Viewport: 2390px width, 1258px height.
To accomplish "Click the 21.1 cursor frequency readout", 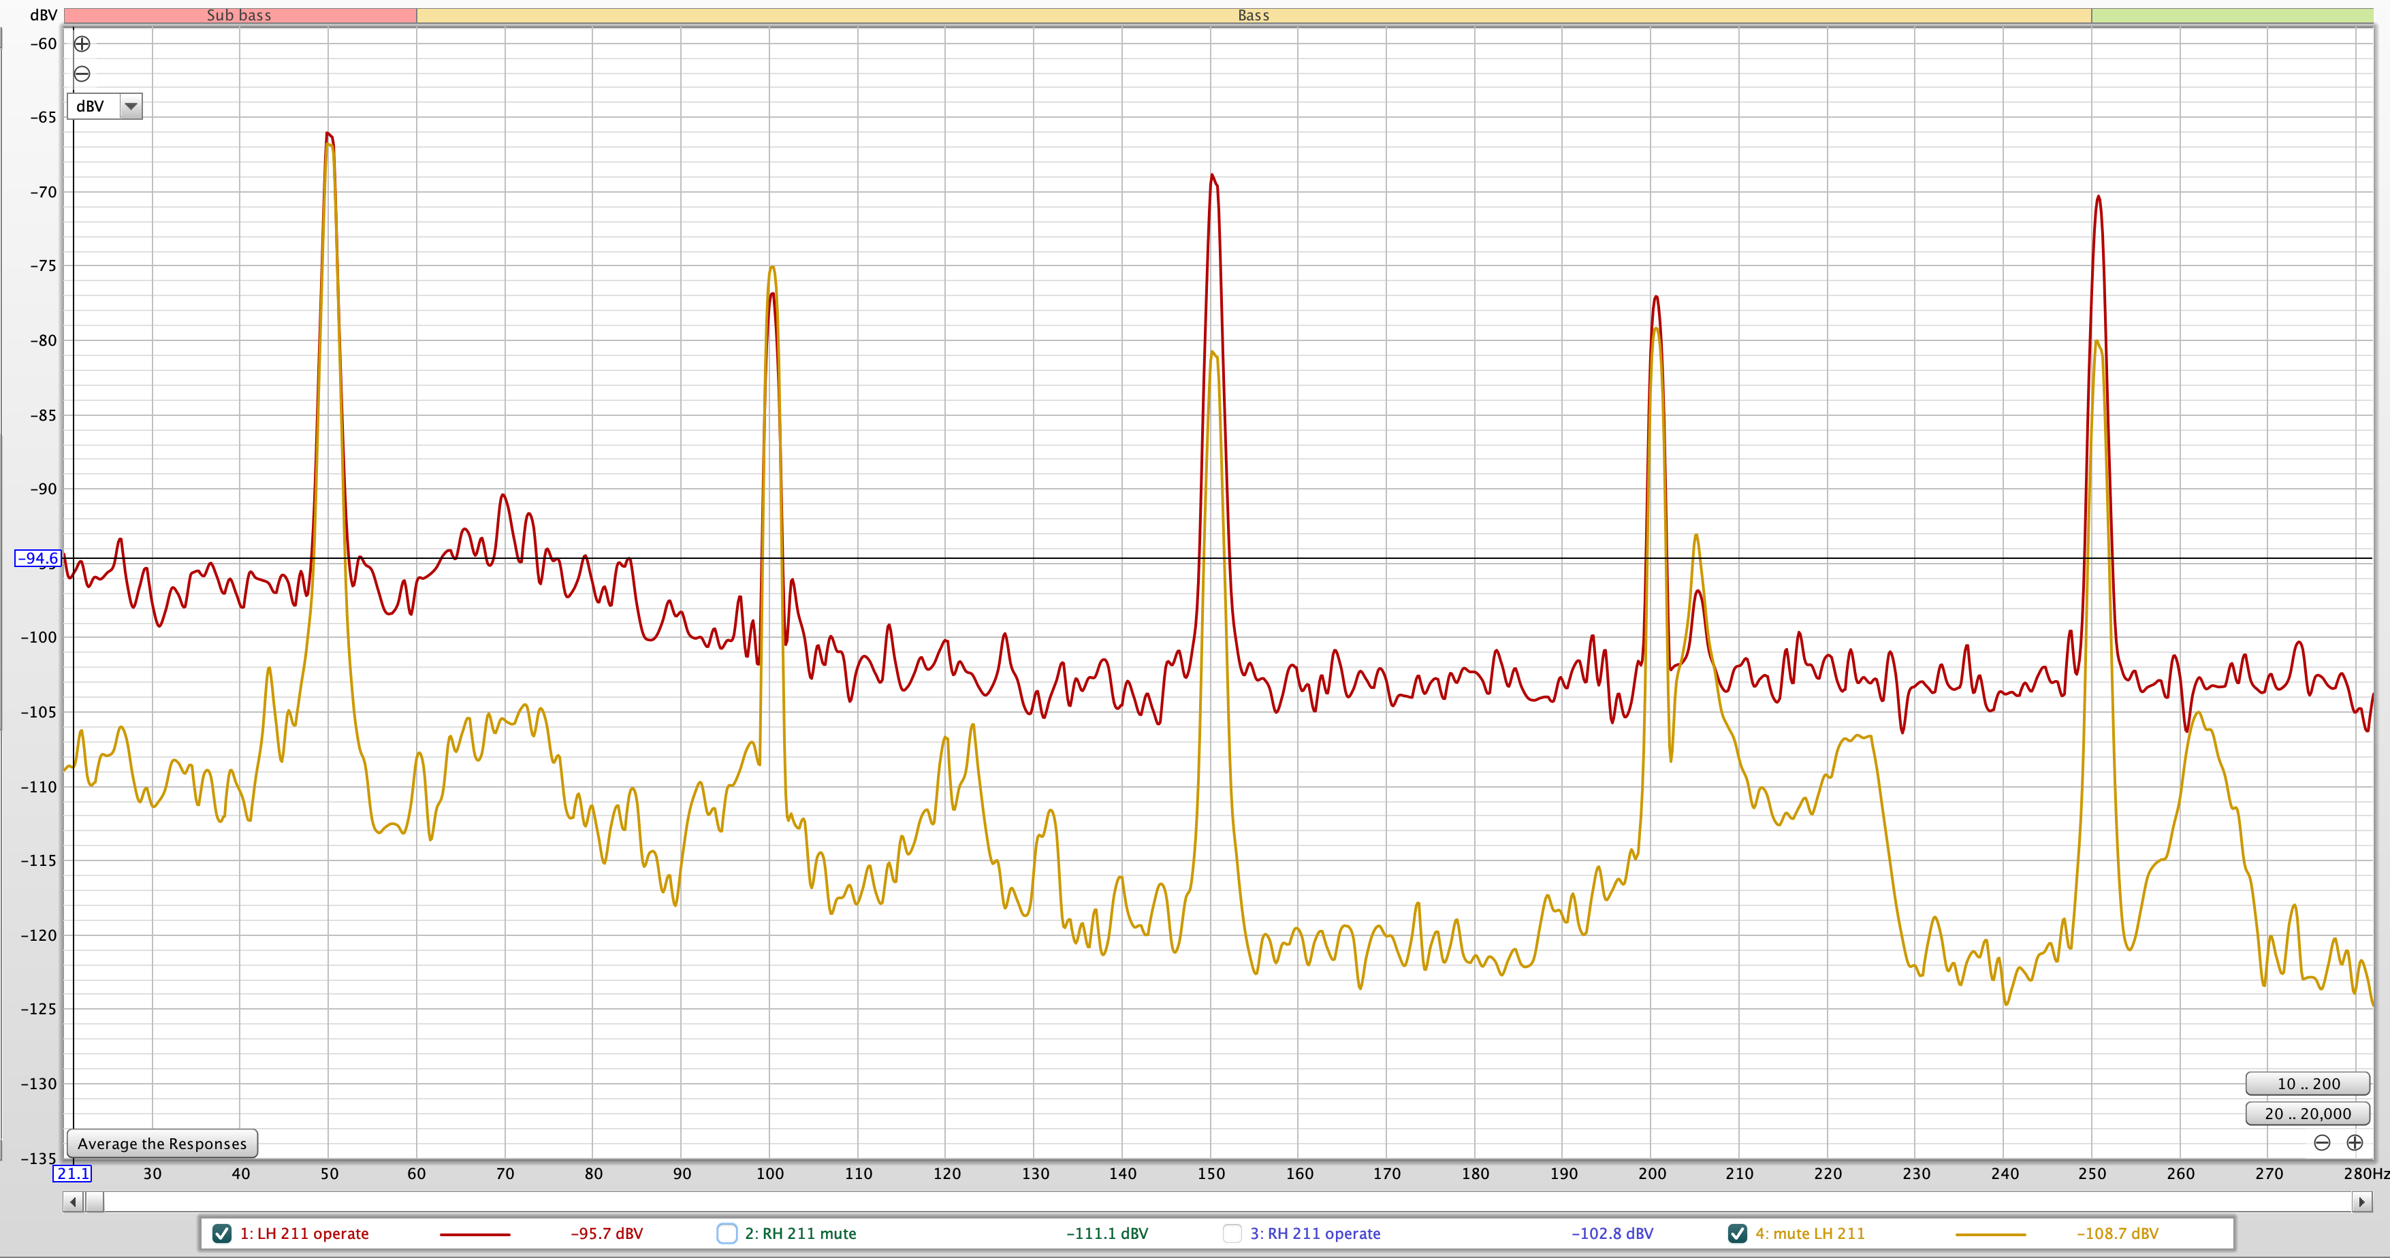I will [72, 1174].
